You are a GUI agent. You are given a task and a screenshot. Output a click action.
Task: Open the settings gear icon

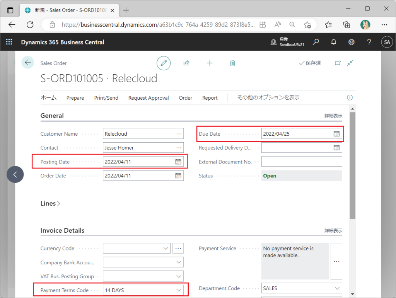tap(351, 42)
